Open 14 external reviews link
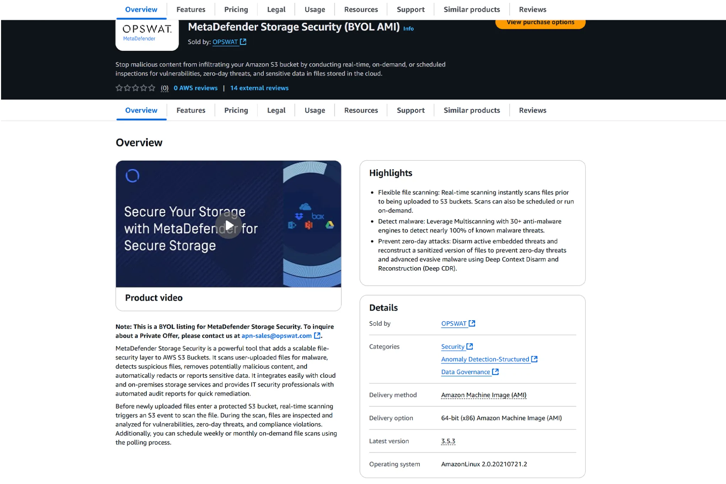Screen dimensions: 726x484 coord(259,88)
